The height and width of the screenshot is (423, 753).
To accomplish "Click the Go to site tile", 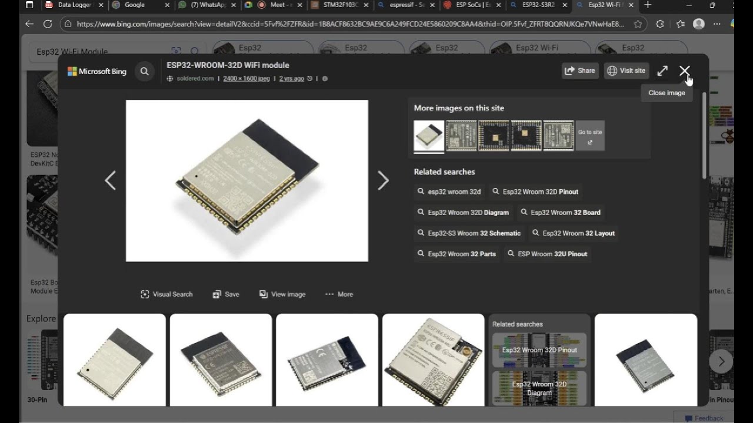I will (x=590, y=136).
